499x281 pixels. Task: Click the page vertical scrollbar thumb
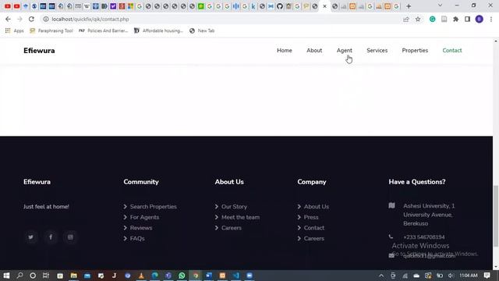496,215
